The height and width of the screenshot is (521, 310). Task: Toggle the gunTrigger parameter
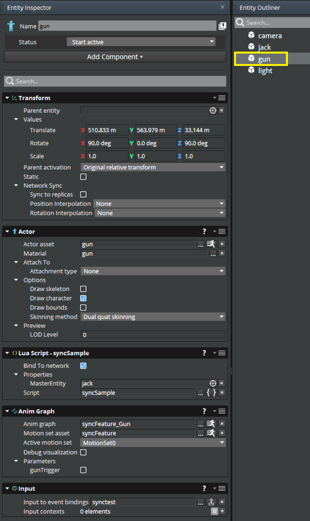pyautogui.click(x=83, y=470)
